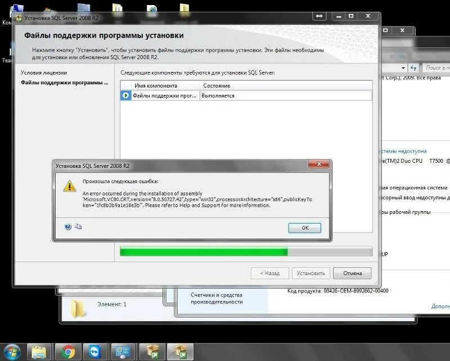Click the 'Произошла следующая ошибка:' text

click(120, 181)
